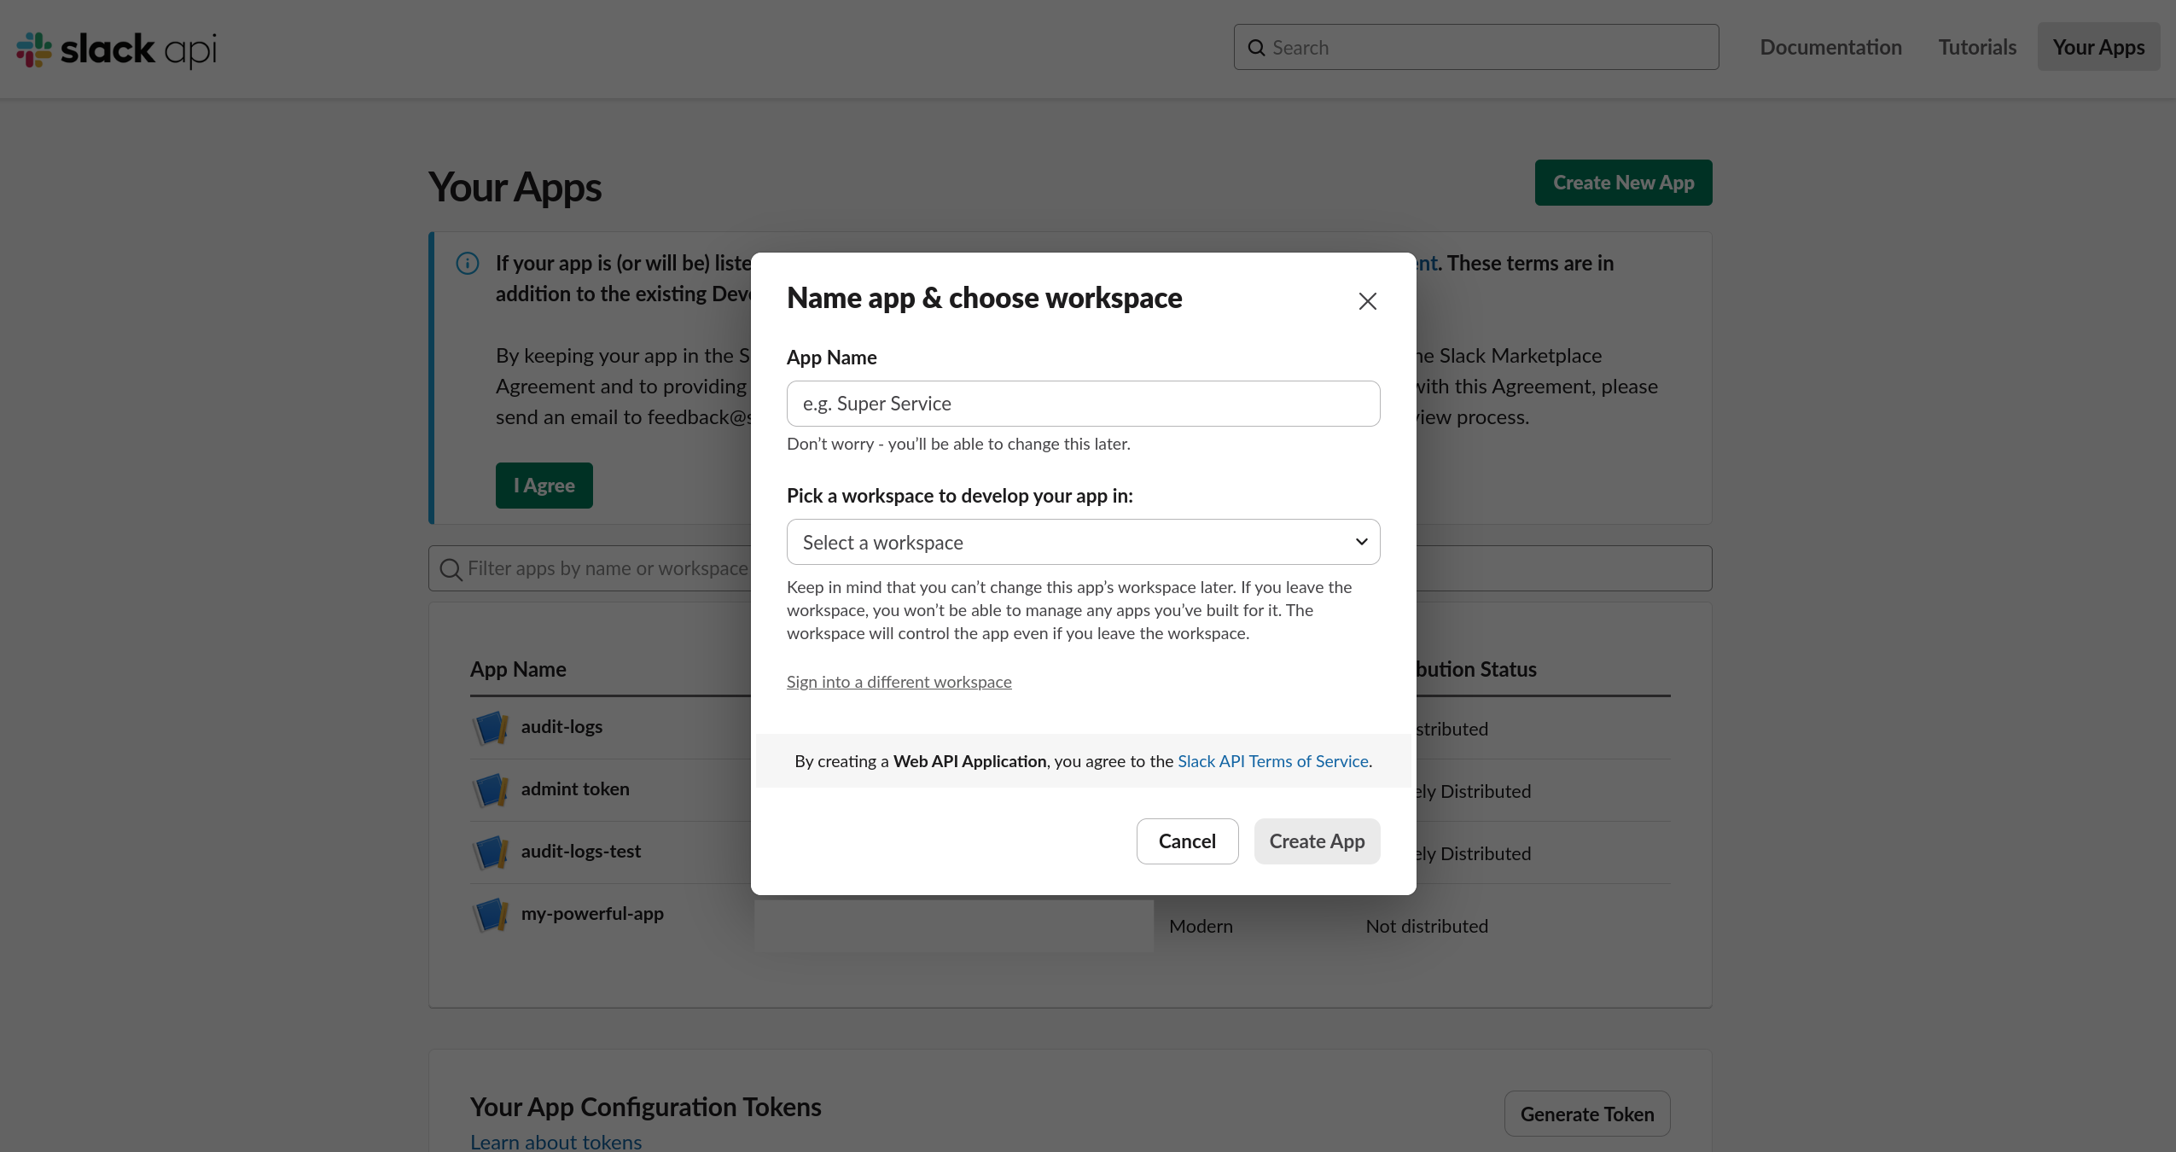Open the Documentation menu item
This screenshot has height=1152, width=2176.
coord(1830,47)
